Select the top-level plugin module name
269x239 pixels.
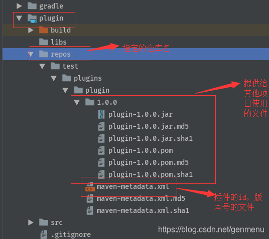tap(51, 18)
